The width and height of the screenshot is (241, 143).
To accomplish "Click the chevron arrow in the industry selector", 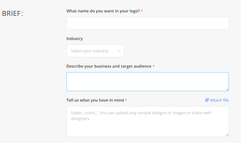I will (119, 51).
